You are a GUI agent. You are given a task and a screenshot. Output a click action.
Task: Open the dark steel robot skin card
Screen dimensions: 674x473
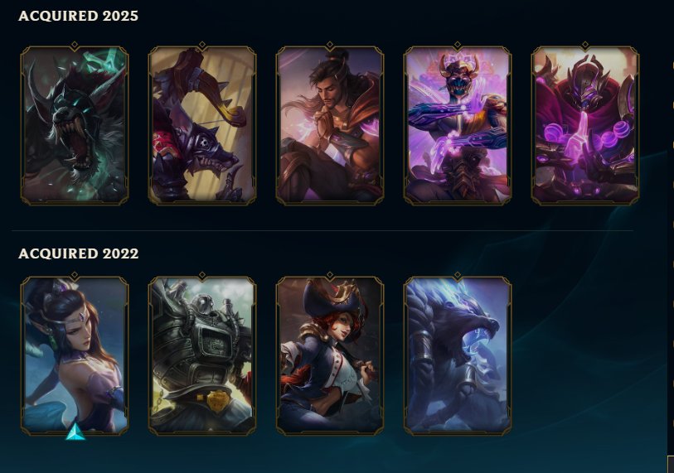202,355
